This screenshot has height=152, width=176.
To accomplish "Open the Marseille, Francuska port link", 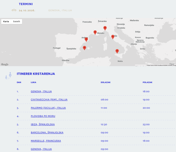I will tap(46, 141).
